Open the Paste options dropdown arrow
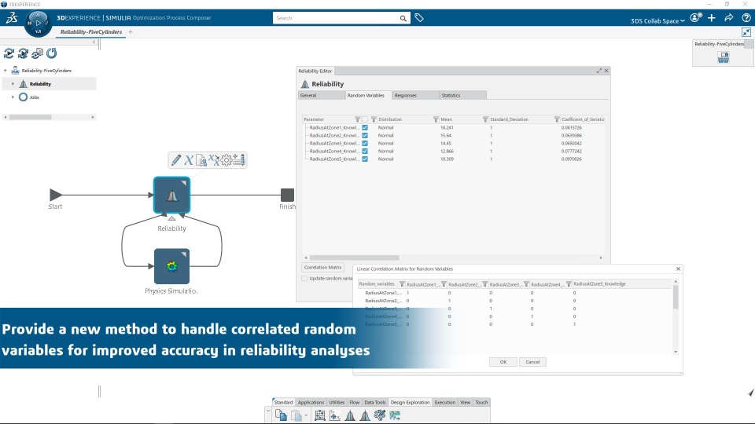755x424 pixels. [x=306, y=416]
